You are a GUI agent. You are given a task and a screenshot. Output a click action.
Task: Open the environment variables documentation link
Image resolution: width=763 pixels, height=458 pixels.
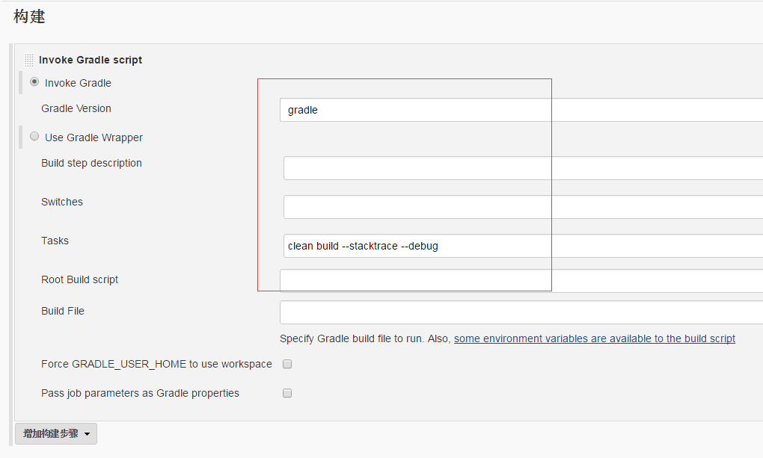pyautogui.click(x=595, y=338)
